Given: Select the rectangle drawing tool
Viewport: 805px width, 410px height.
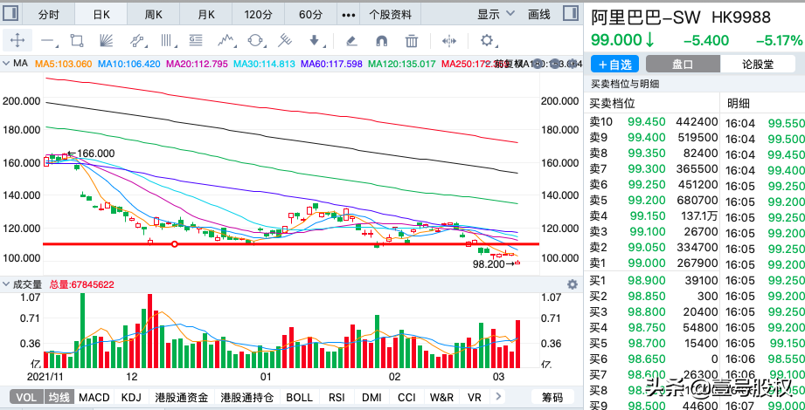Looking at the screenshot, I should [77, 40].
